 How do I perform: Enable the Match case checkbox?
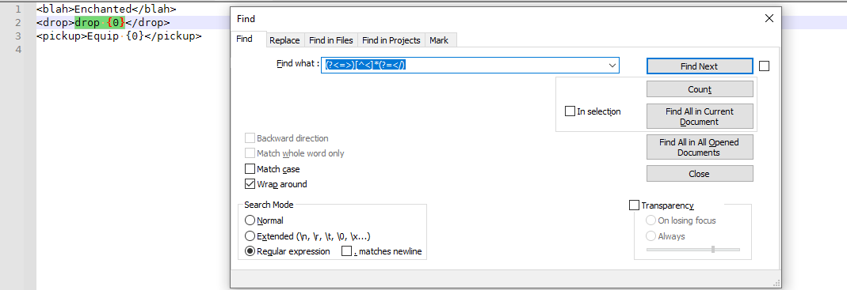pyautogui.click(x=250, y=169)
